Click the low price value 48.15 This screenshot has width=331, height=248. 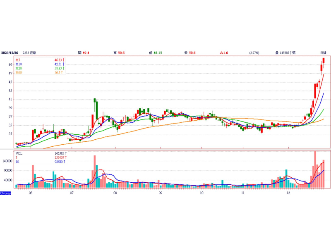pyautogui.click(x=157, y=53)
